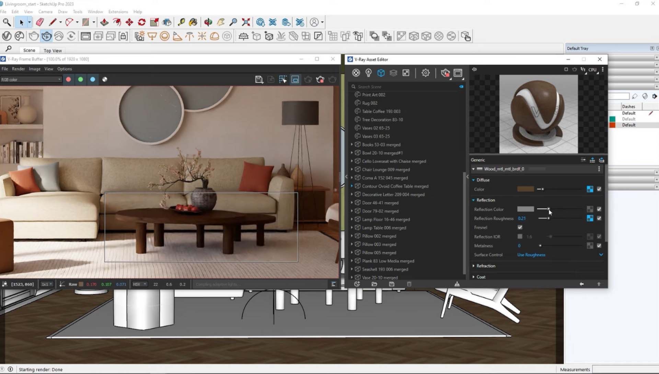Save image in Frame Buffer toolbar

pyautogui.click(x=259, y=80)
